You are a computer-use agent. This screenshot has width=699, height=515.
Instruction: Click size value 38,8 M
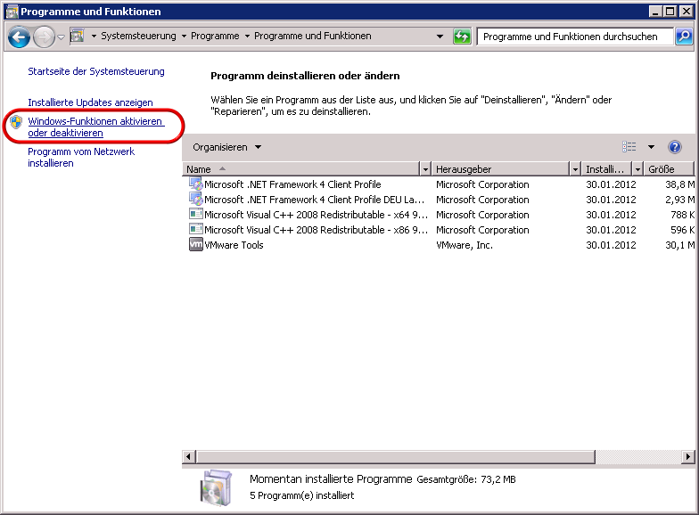point(679,184)
